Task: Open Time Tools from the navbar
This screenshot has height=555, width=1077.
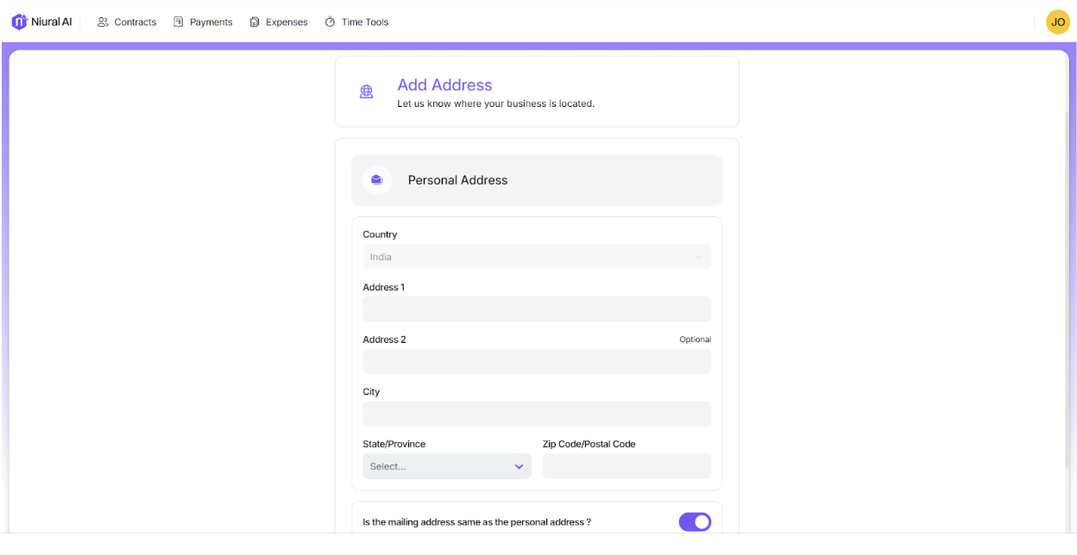Action: (x=364, y=22)
